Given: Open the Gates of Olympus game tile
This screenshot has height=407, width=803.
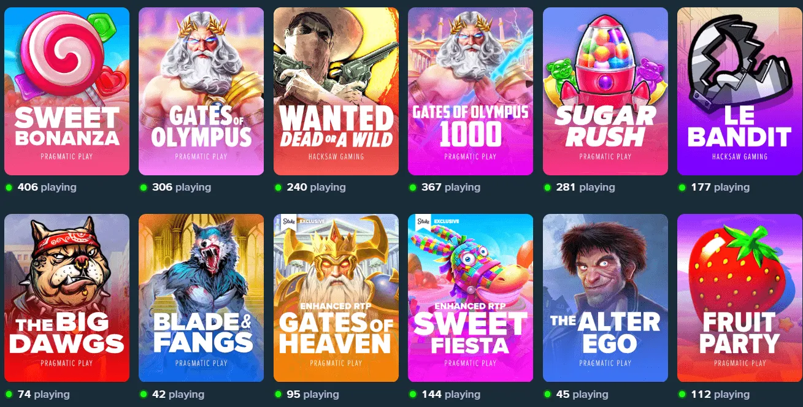Looking at the screenshot, I should [201, 91].
